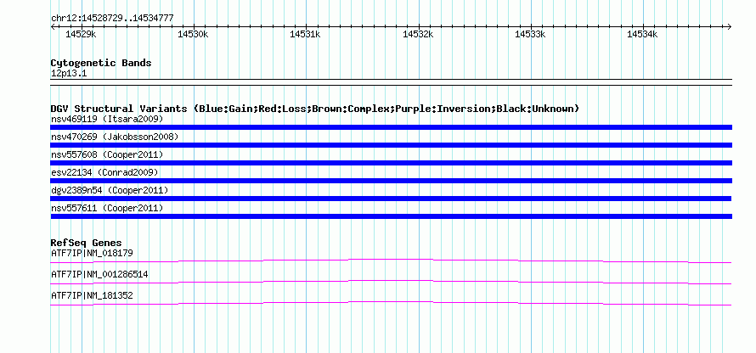Click the chr12:14528729..14534777 coordinate label
The width and height of the screenshot is (756, 353).
[112, 19]
